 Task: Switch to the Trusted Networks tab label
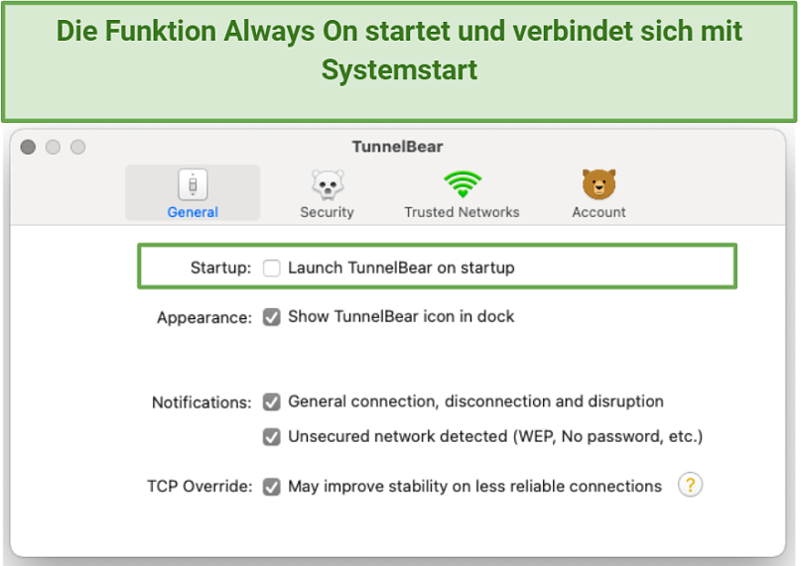click(462, 212)
